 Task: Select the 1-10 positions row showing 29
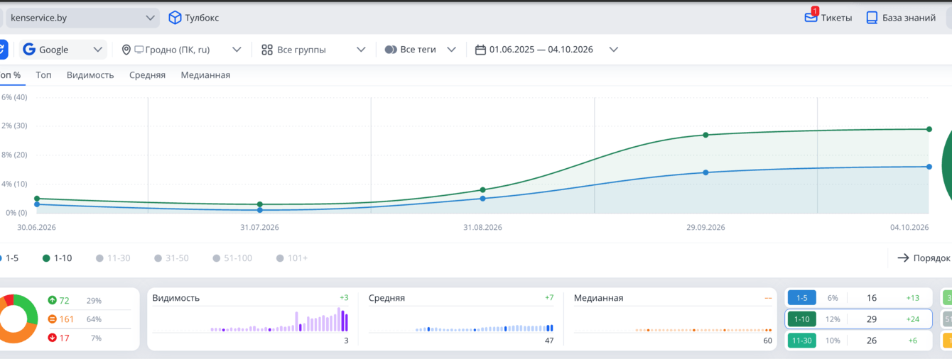[858, 319]
